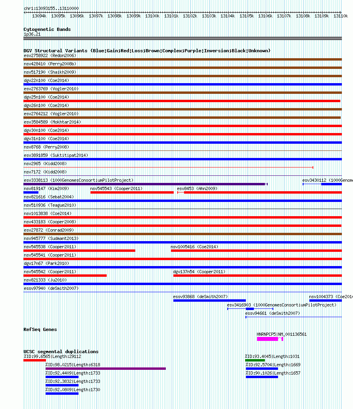Screen dimensions: 353x409
Task: Click the red loss bar under dgv25n100
Action: [x=182, y=101]
